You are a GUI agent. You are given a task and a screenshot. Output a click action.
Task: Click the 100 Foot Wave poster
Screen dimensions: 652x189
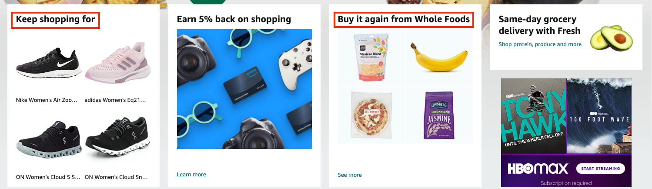pos(599,116)
